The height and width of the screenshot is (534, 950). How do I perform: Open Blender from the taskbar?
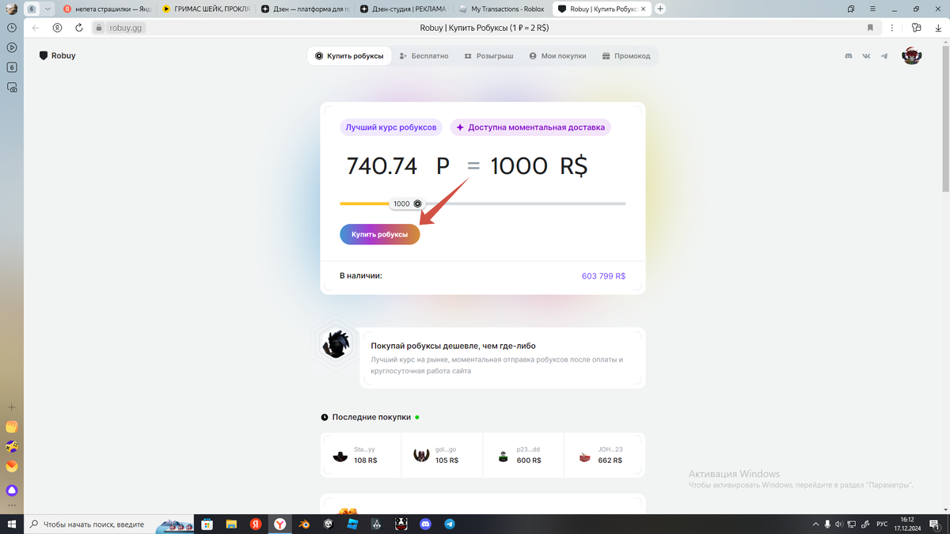(304, 524)
